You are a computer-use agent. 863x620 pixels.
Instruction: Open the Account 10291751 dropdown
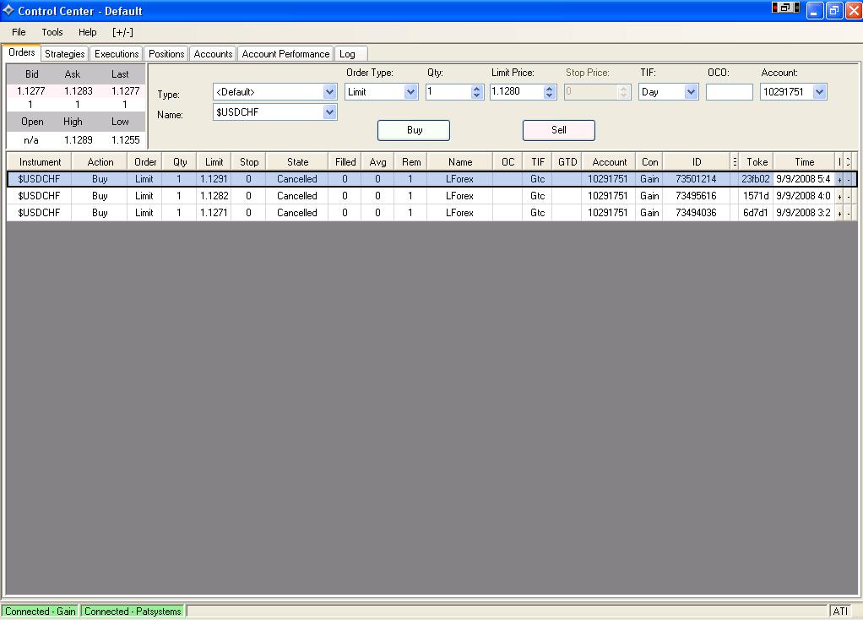(820, 92)
